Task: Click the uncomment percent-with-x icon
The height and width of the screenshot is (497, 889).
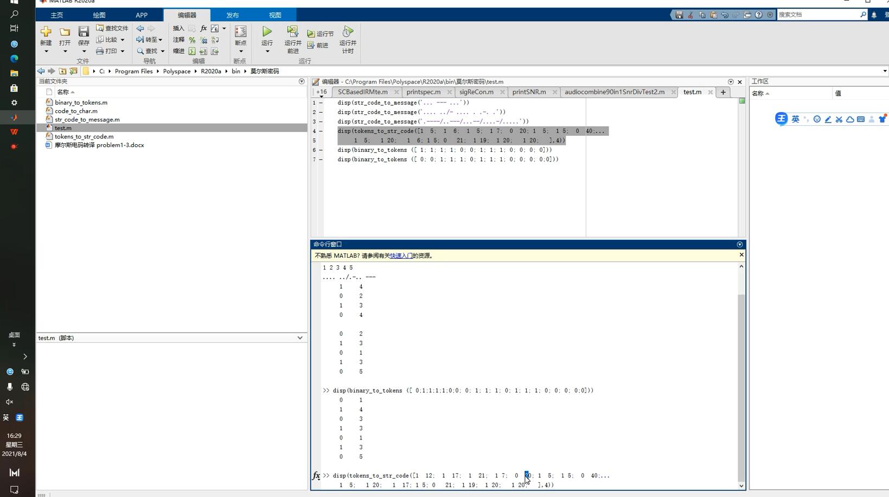Action: 203,40
